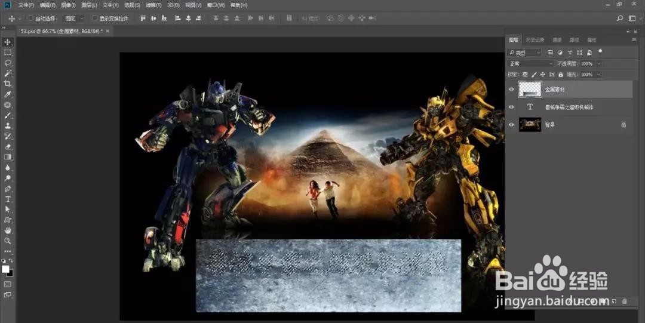The height and width of the screenshot is (323, 645).
Task: Delete layer using the trash icon
Action: click(x=625, y=302)
